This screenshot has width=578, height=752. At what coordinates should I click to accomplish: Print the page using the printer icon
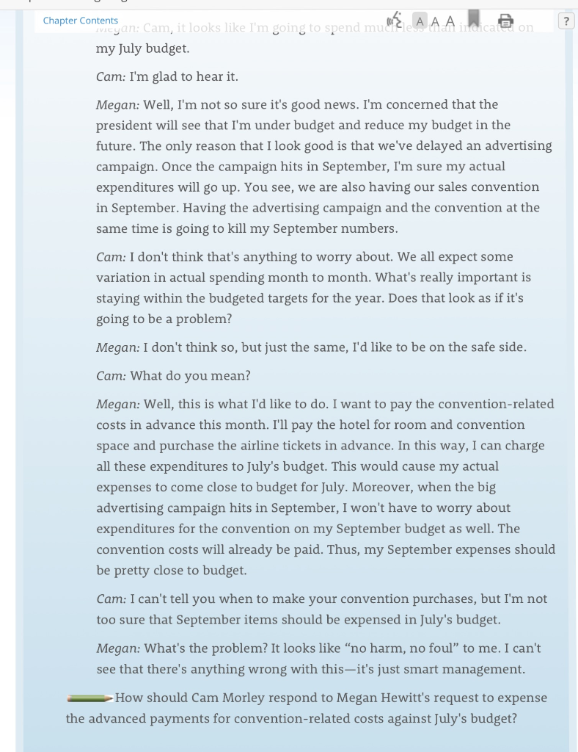[x=505, y=21]
